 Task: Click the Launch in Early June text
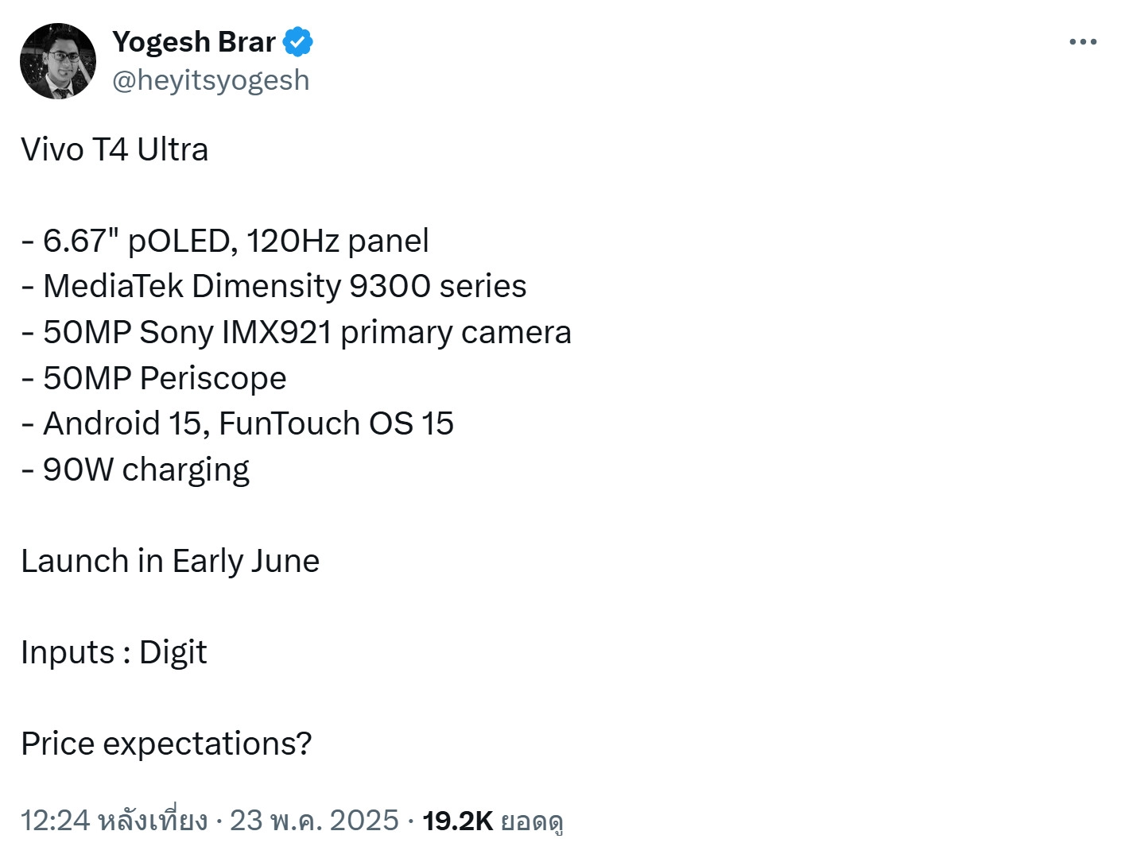pos(170,561)
